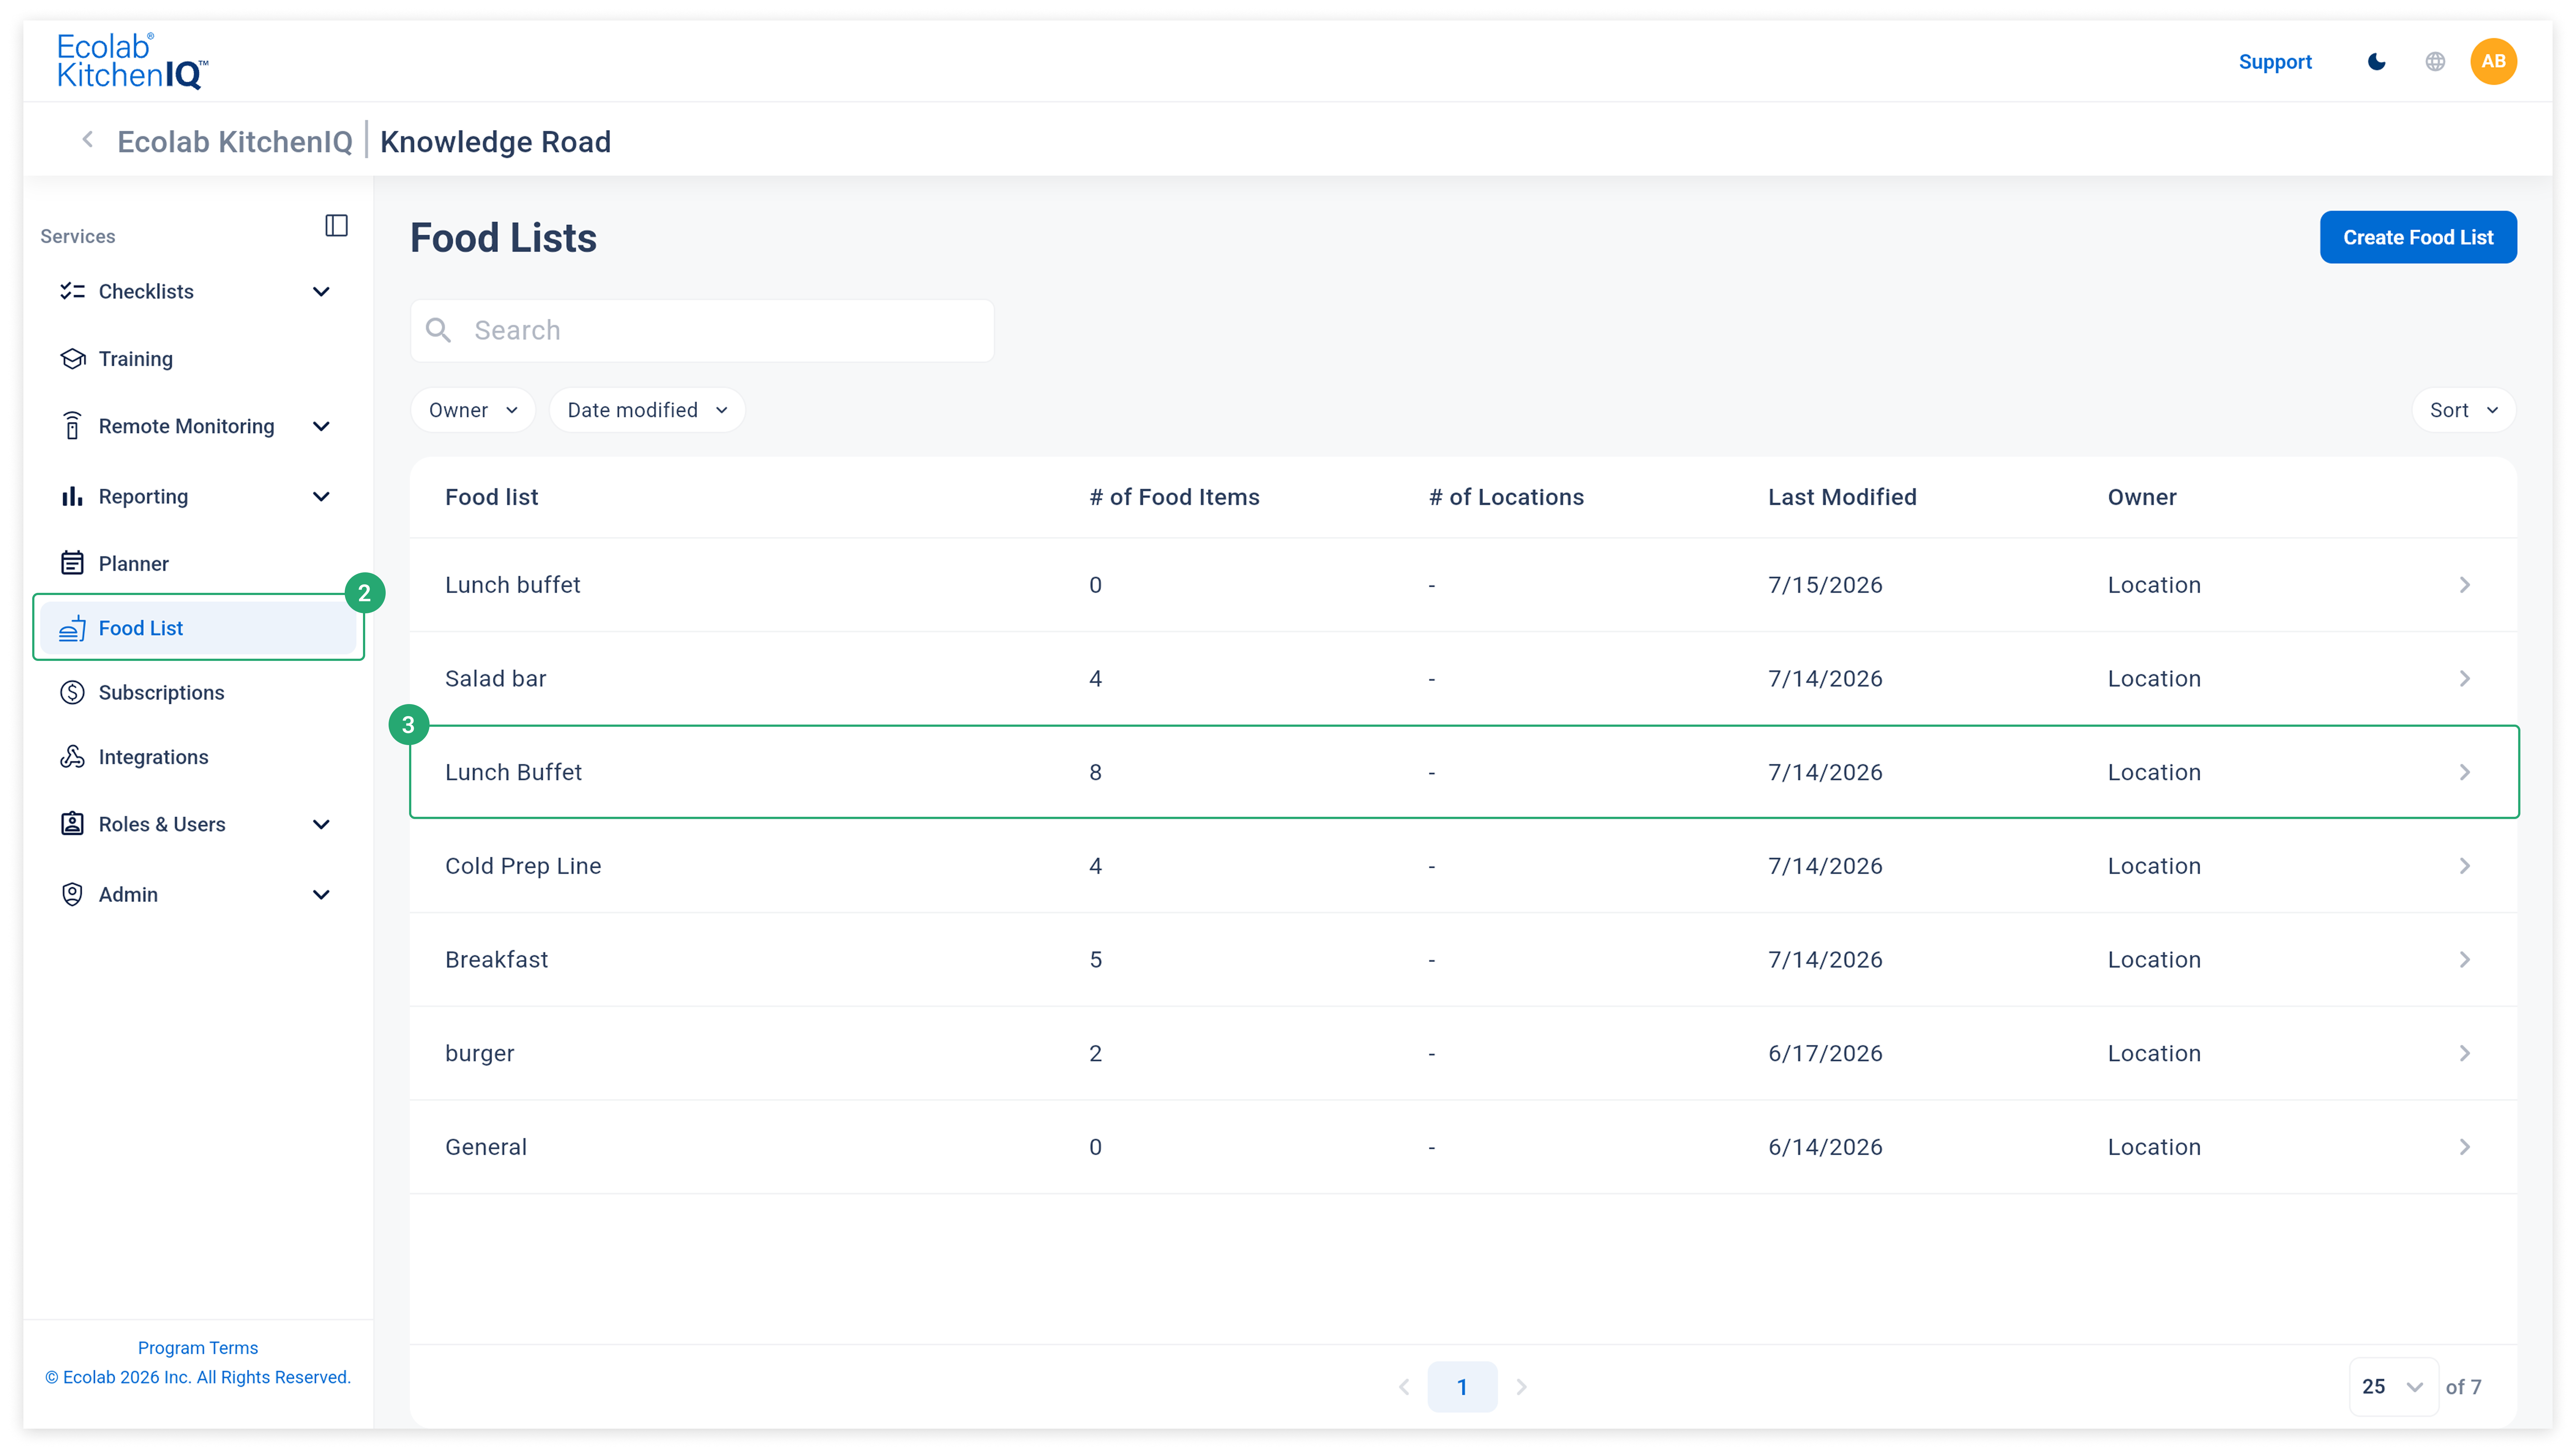2576x1455 pixels.
Task: Open Subscriptions in the sidebar
Action: point(161,693)
